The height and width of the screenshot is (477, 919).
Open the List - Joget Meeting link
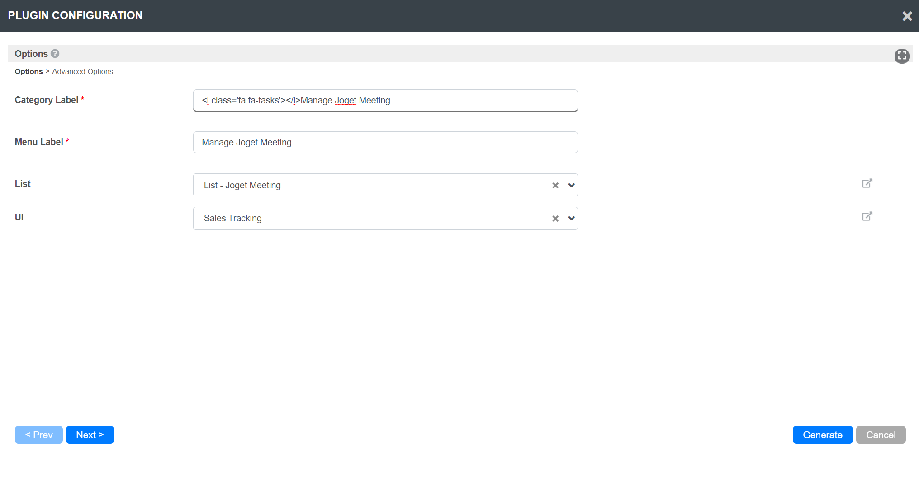click(242, 185)
